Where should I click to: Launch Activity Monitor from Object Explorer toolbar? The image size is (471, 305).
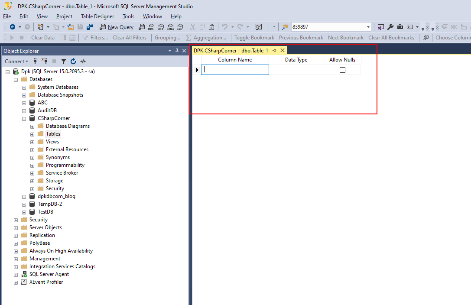tap(83, 61)
